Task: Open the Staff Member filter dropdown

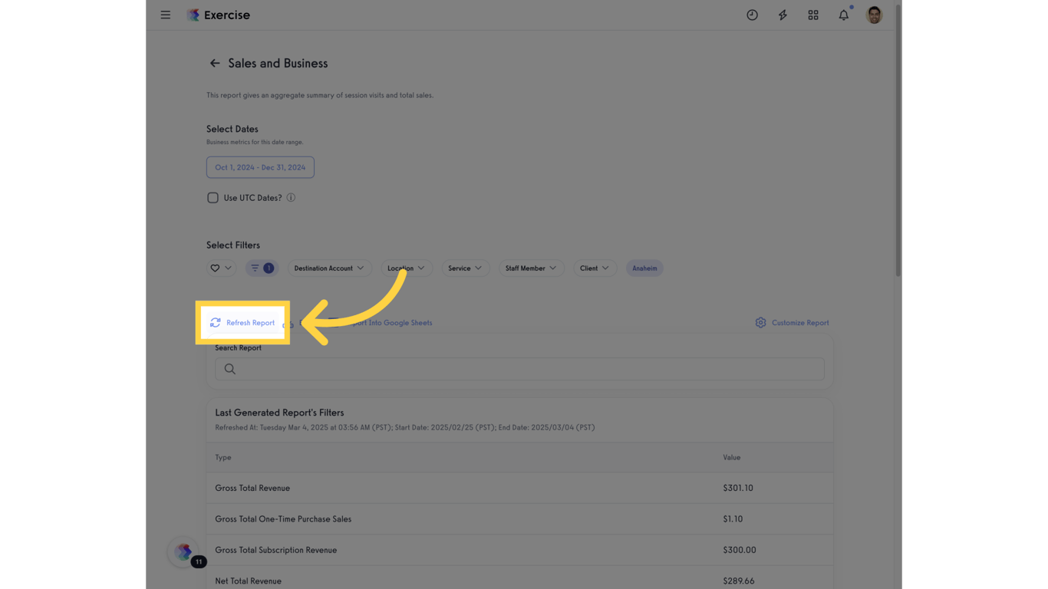Action: tap(531, 268)
